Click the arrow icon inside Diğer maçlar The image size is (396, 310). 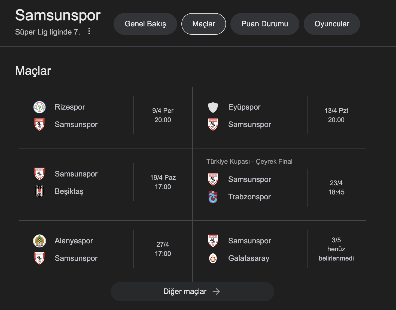point(216,291)
